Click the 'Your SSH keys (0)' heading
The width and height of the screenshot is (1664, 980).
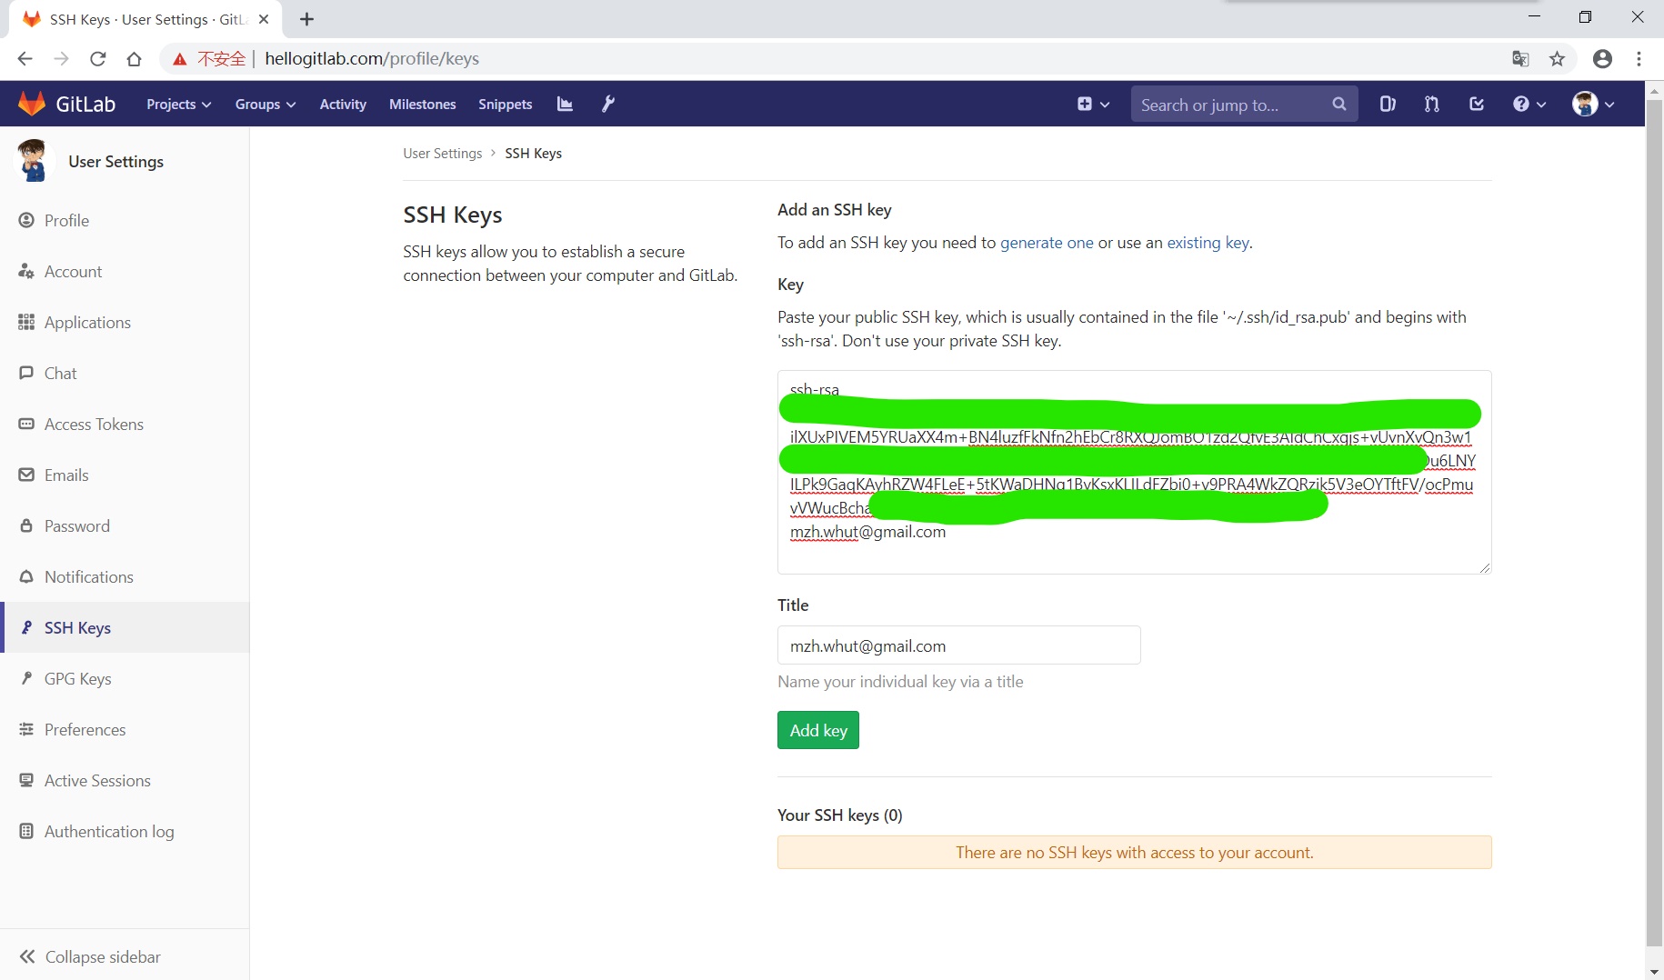839,815
